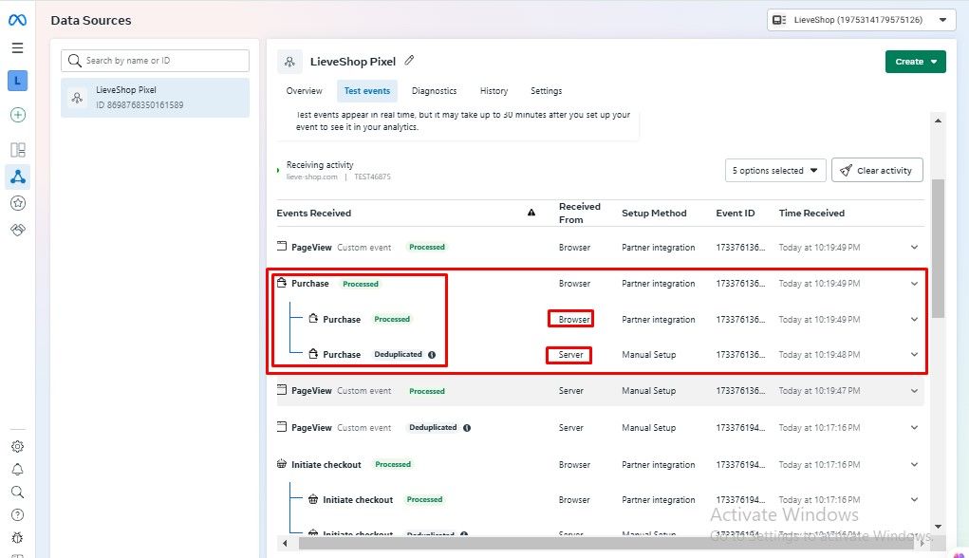Open the handshake partner integrations icon

pos(18,230)
